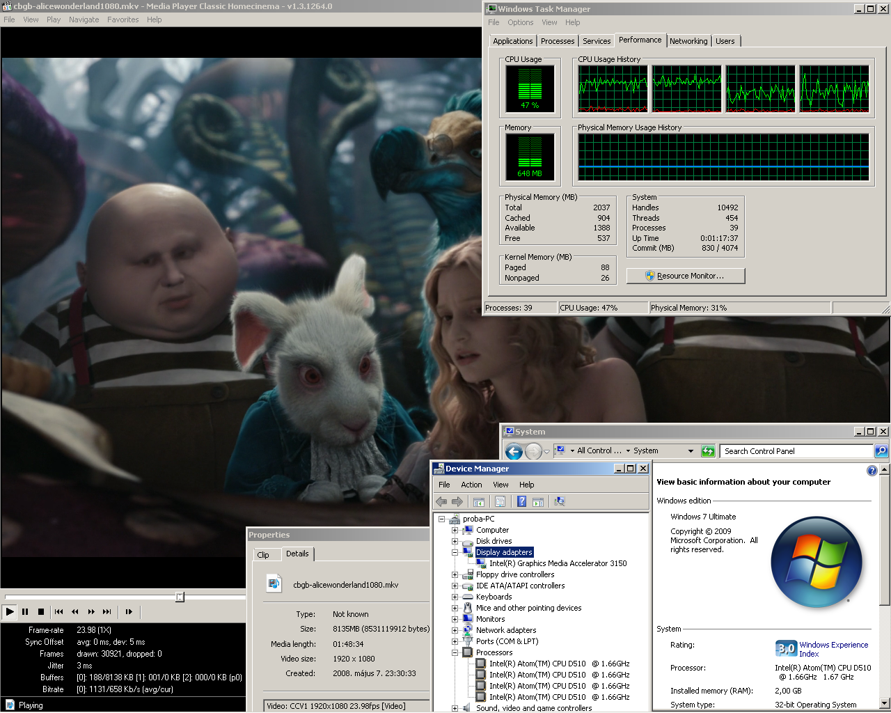Click the Device Manager back arrow icon
891x713 pixels.
coord(441,501)
